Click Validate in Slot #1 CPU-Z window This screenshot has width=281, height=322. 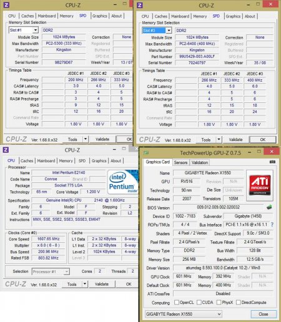tap(102, 139)
